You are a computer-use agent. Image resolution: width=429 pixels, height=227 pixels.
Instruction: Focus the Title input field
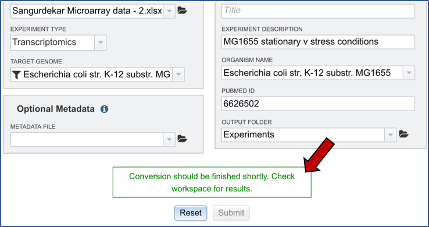click(318, 11)
